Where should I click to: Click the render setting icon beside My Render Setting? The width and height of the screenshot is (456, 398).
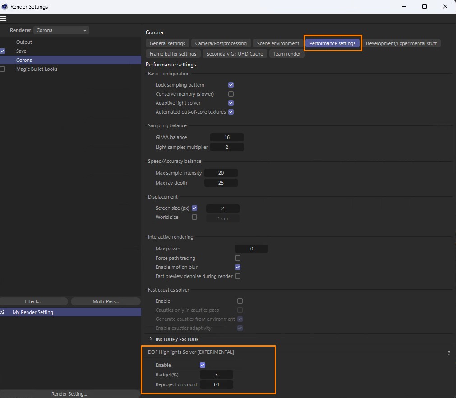(2, 312)
